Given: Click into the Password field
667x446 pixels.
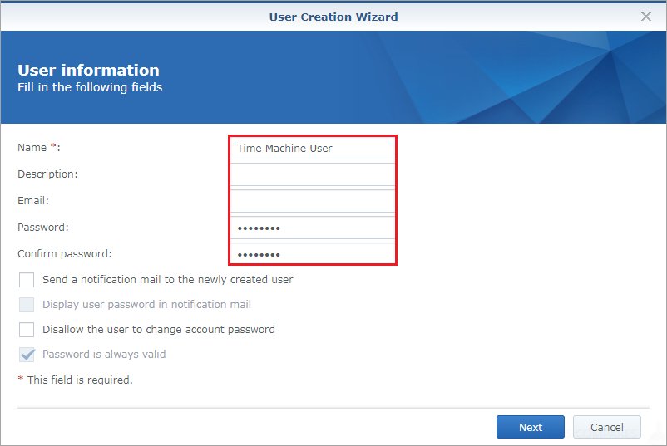Looking at the screenshot, I should coord(313,228).
